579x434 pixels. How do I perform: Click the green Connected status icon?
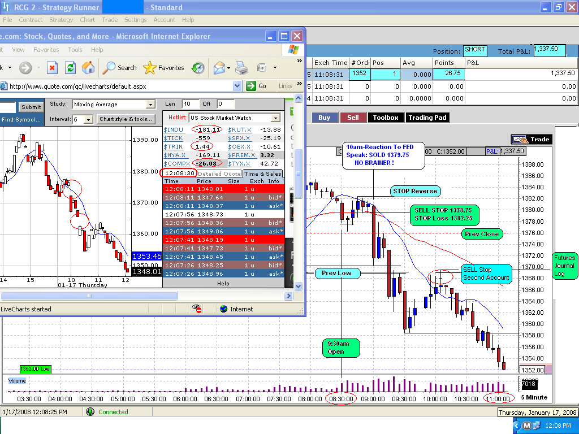coord(90,412)
